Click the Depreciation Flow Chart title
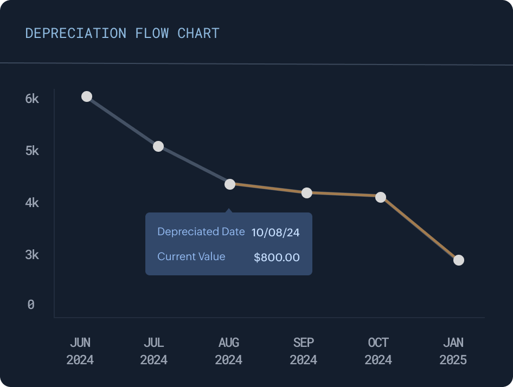513x387 pixels. (122, 33)
